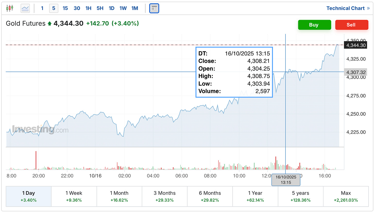Switch to the 1 Year range
This screenshot has width=375, height=213.
click(255, 196)
